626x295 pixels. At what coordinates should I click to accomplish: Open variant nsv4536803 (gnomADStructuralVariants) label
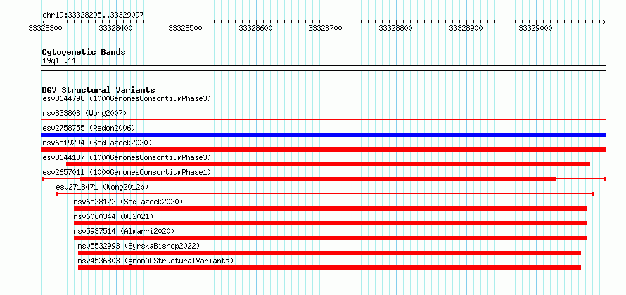point(155,261)
